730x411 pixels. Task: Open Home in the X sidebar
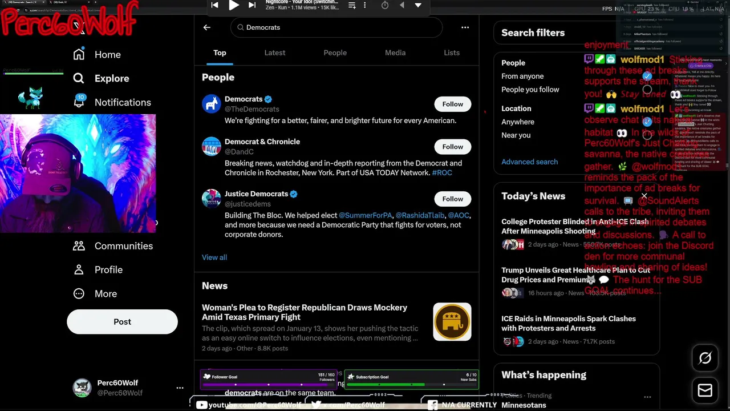click(97, 54)
